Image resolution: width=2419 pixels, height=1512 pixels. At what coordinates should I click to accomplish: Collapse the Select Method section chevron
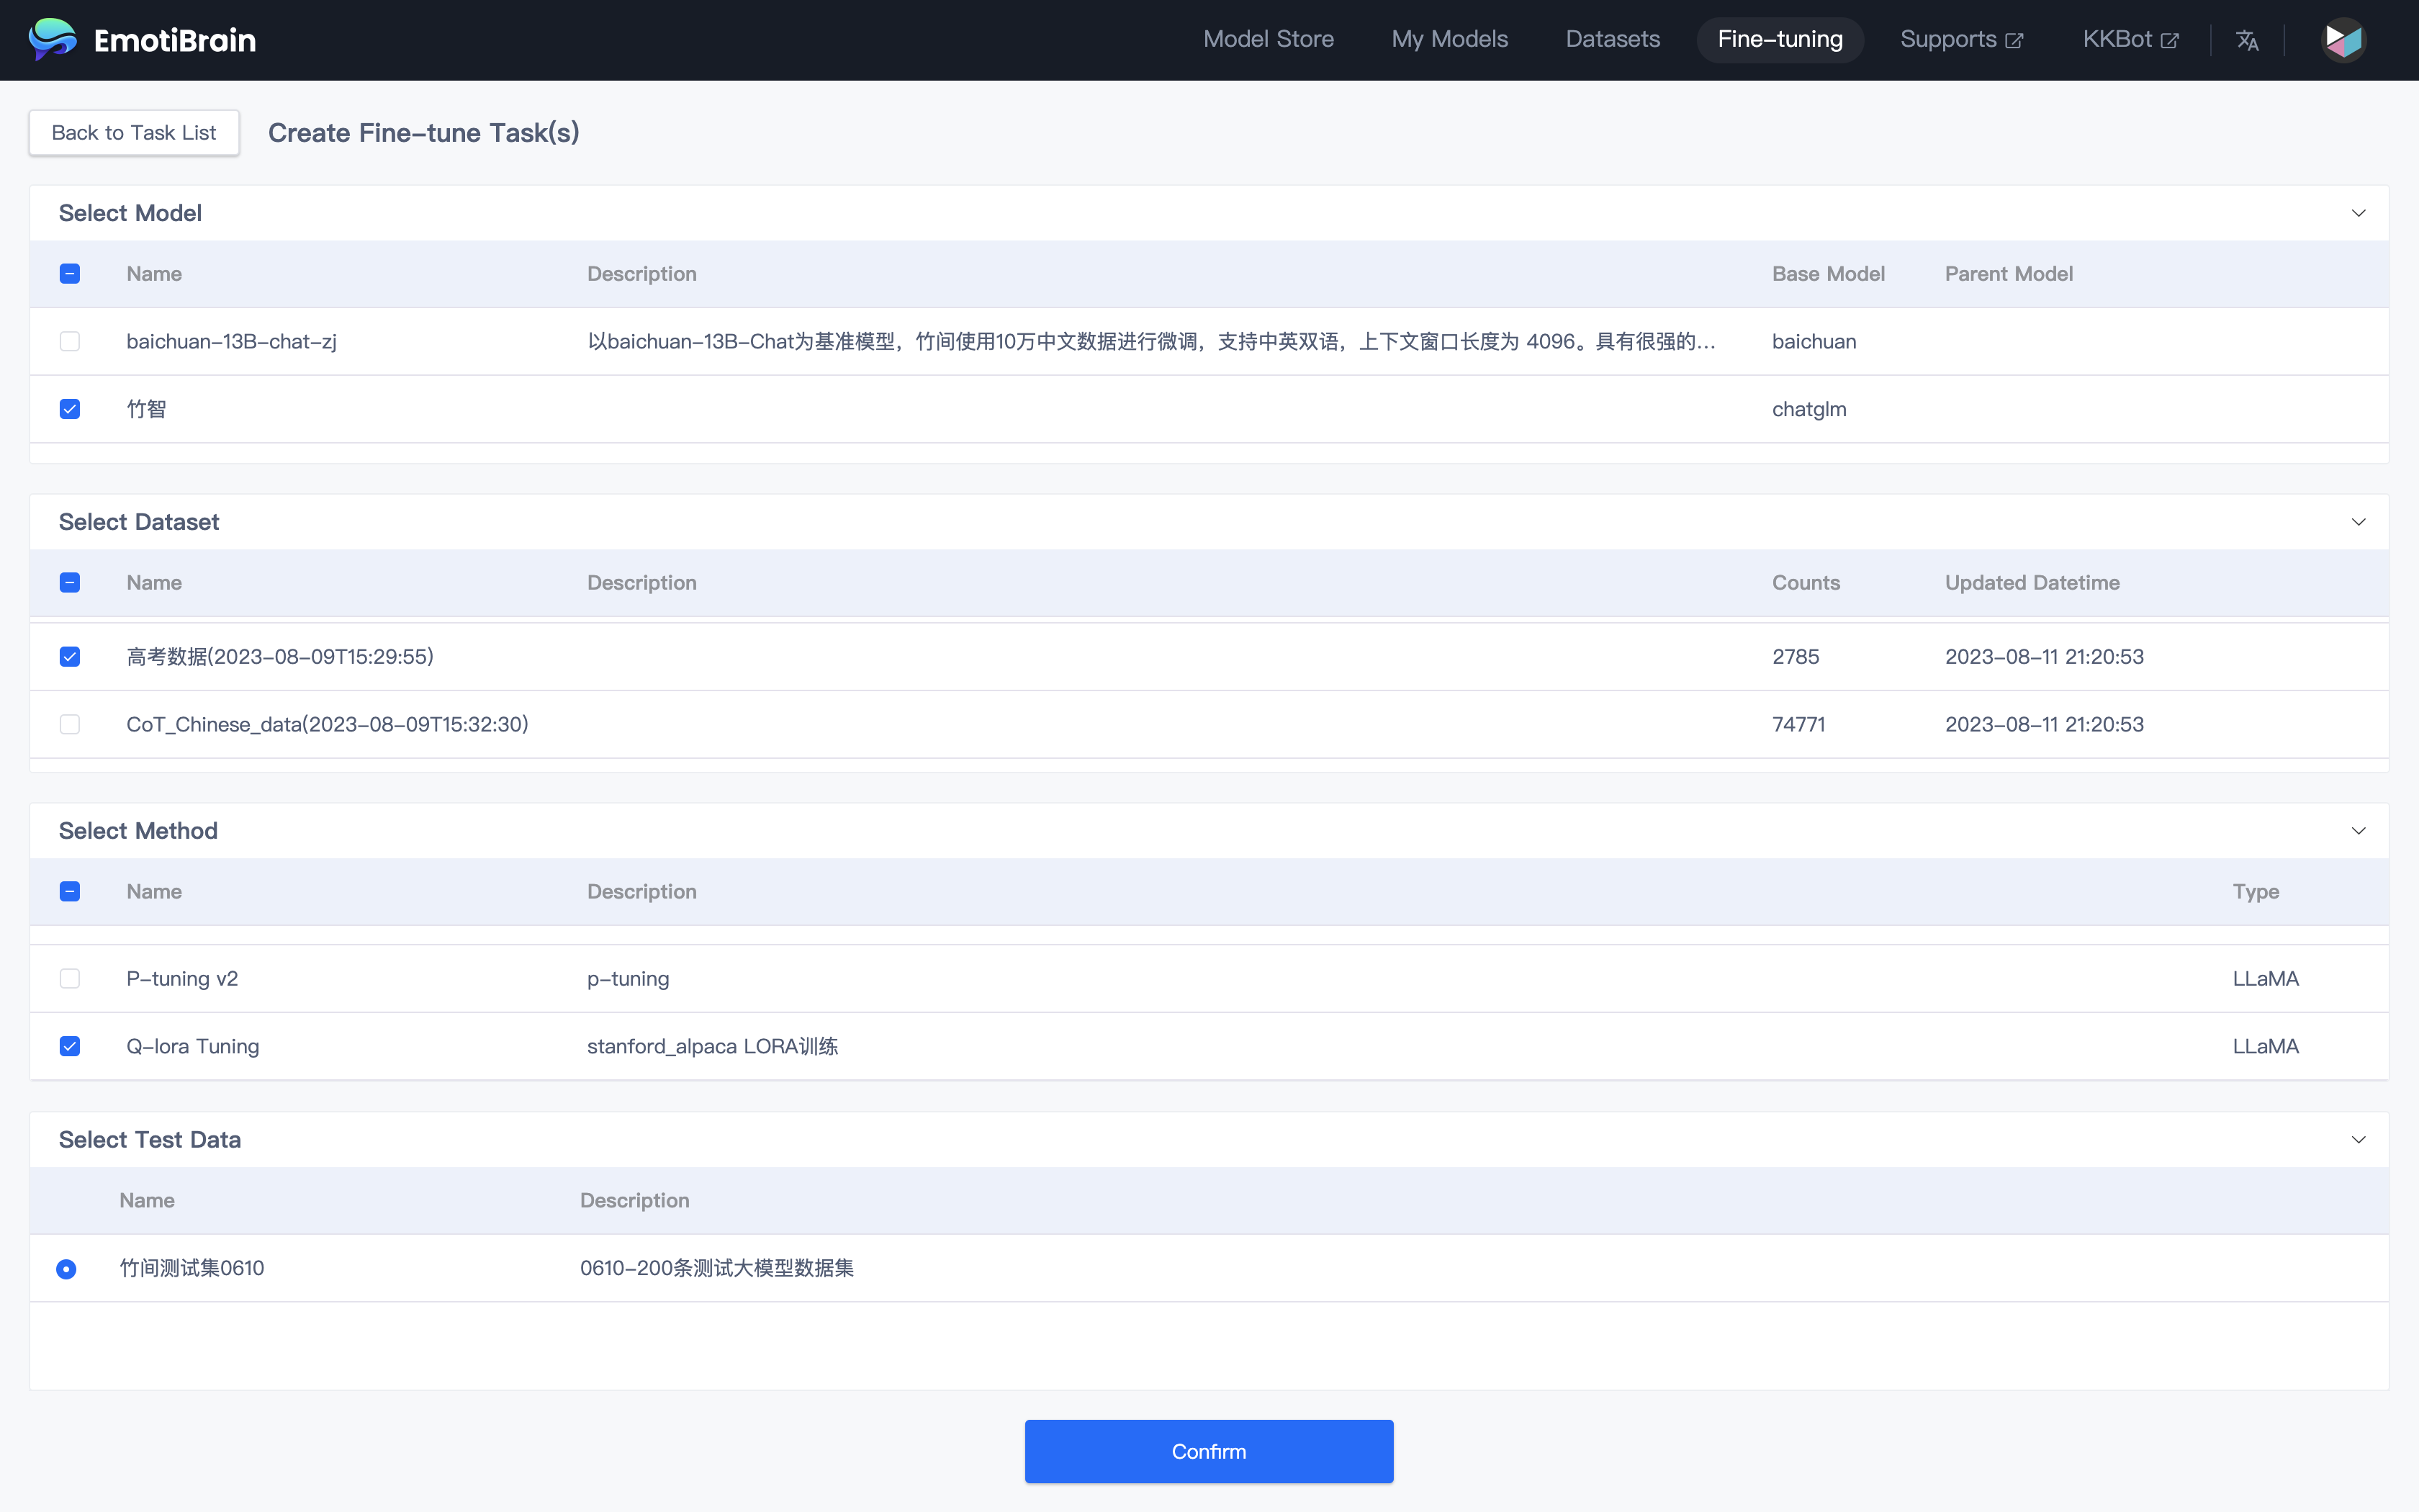point(2358,831)
